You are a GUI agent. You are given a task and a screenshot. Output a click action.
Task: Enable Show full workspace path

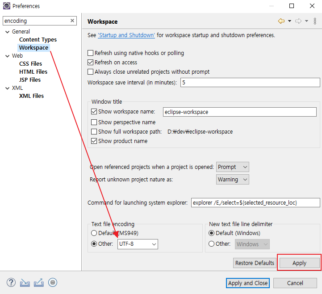coord(94,131)
